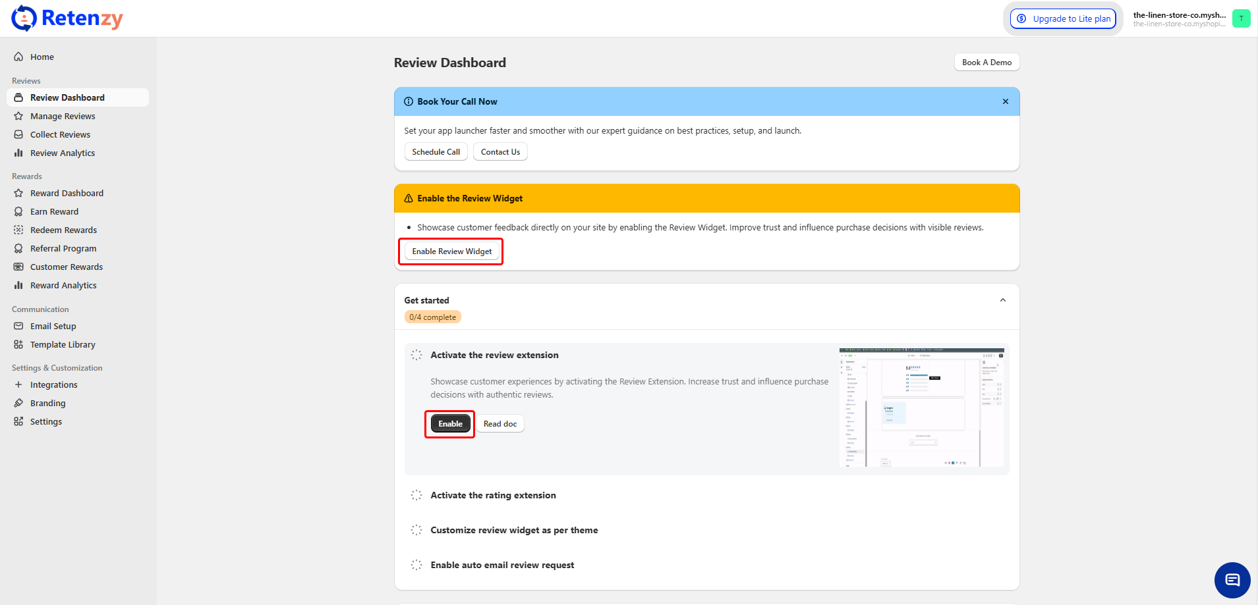Click the Manage Reviews star icon
The image size is (1258, 605).
pyautogui.click(x=18, y=116)
